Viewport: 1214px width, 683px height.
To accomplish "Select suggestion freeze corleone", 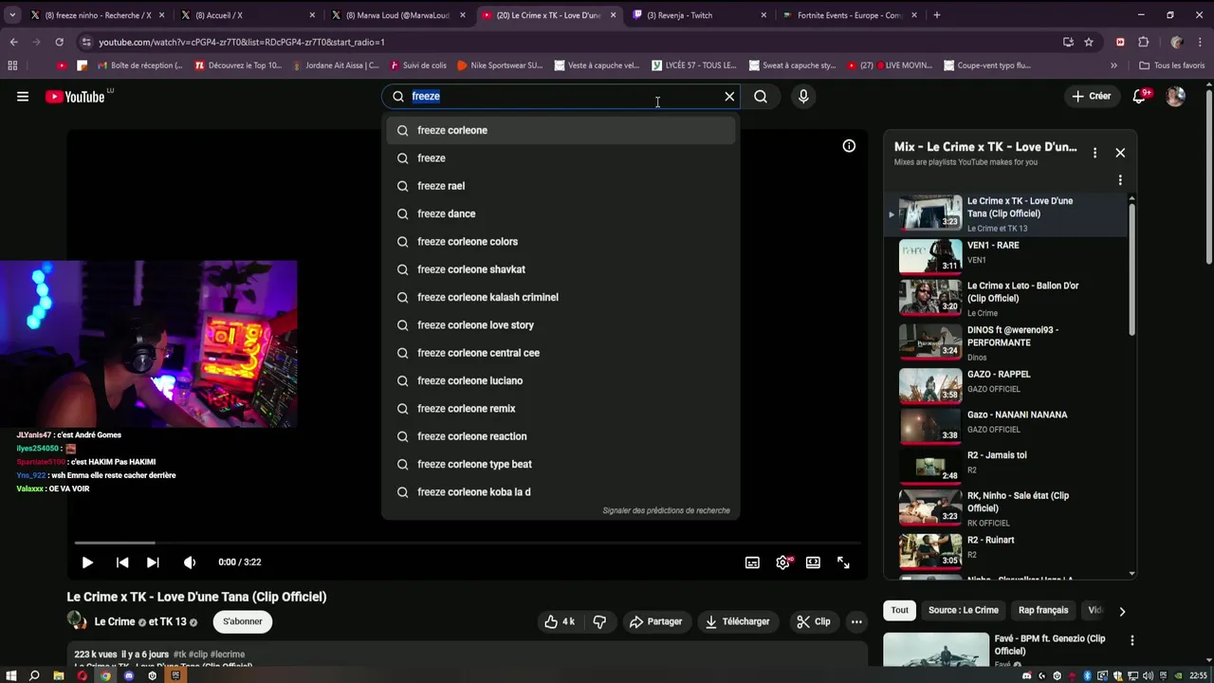I will point(561,130).
